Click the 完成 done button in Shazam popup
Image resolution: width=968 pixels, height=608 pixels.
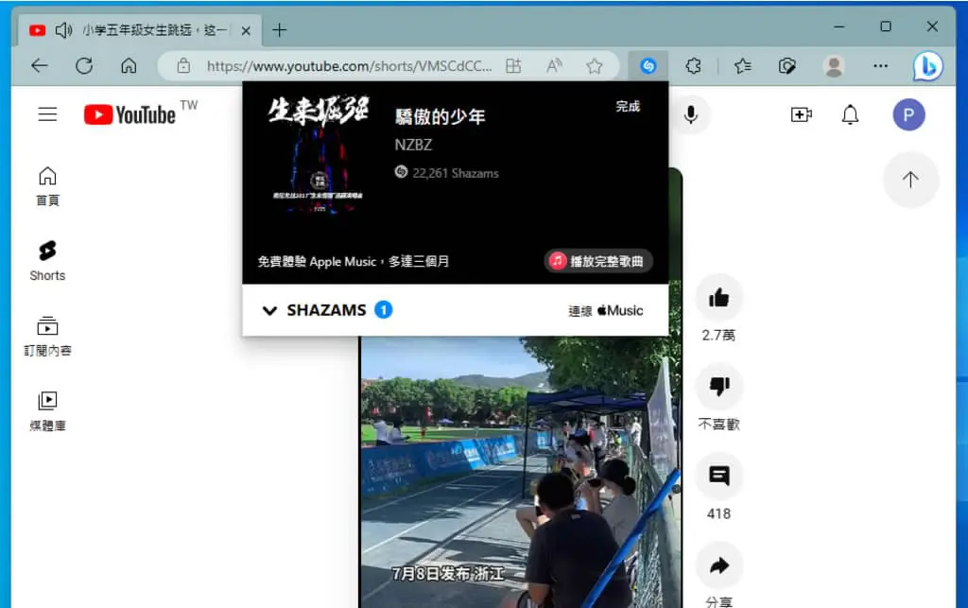[628, 107]
